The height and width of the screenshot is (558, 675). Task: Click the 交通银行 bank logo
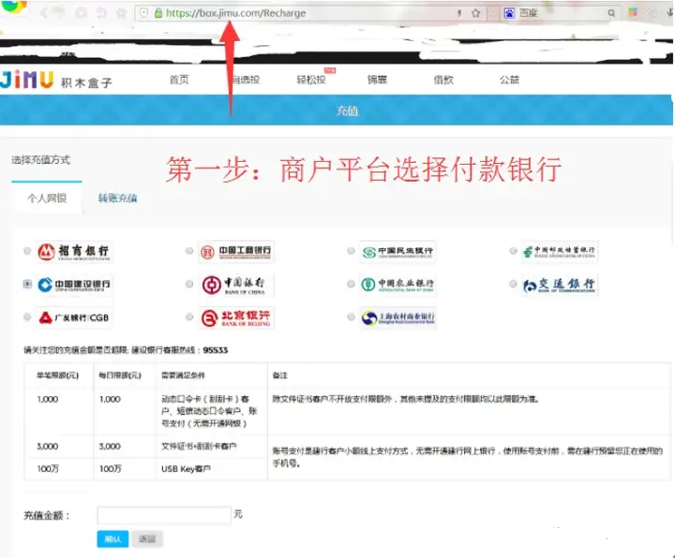coord(560,285)
